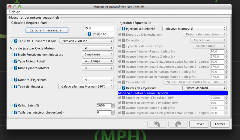
Task: Click the Fermer button
Action: (x=220, y=124)
